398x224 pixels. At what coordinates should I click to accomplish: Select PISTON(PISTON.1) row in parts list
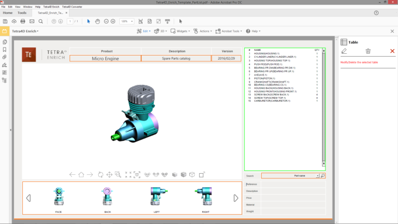point(283,78)
